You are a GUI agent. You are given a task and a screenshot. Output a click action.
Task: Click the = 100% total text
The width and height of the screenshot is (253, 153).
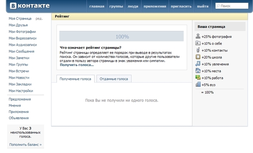[207, 93]
